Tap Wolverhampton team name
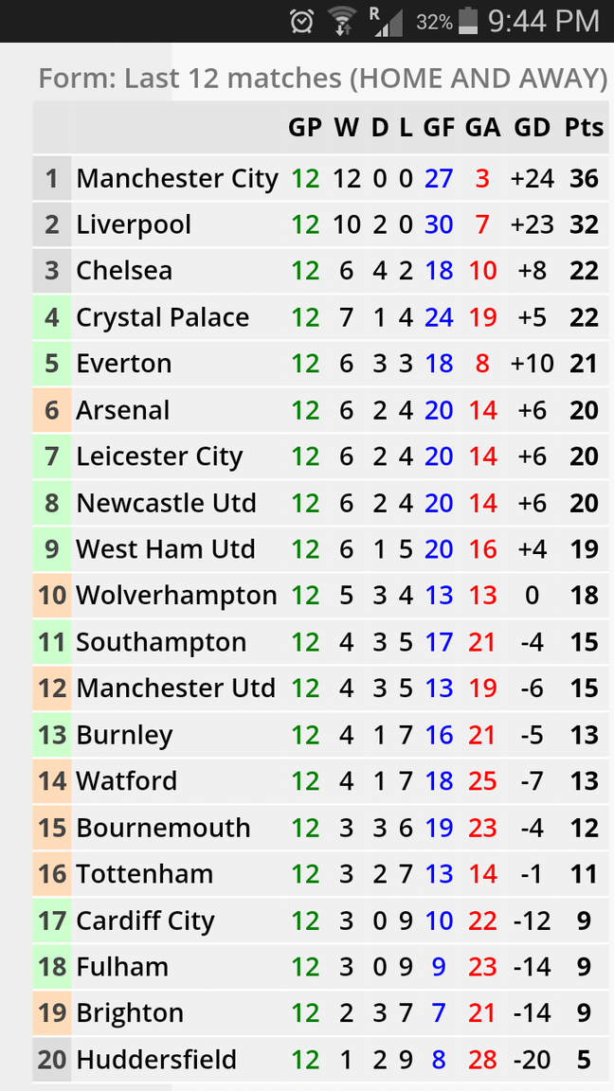614x1091 pixels. pyautogui.click(x=176, y=595)
